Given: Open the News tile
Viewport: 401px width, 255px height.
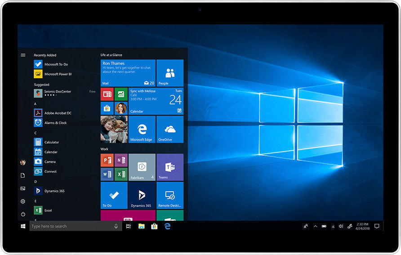Looking at the screenshot, I should 107,94.
